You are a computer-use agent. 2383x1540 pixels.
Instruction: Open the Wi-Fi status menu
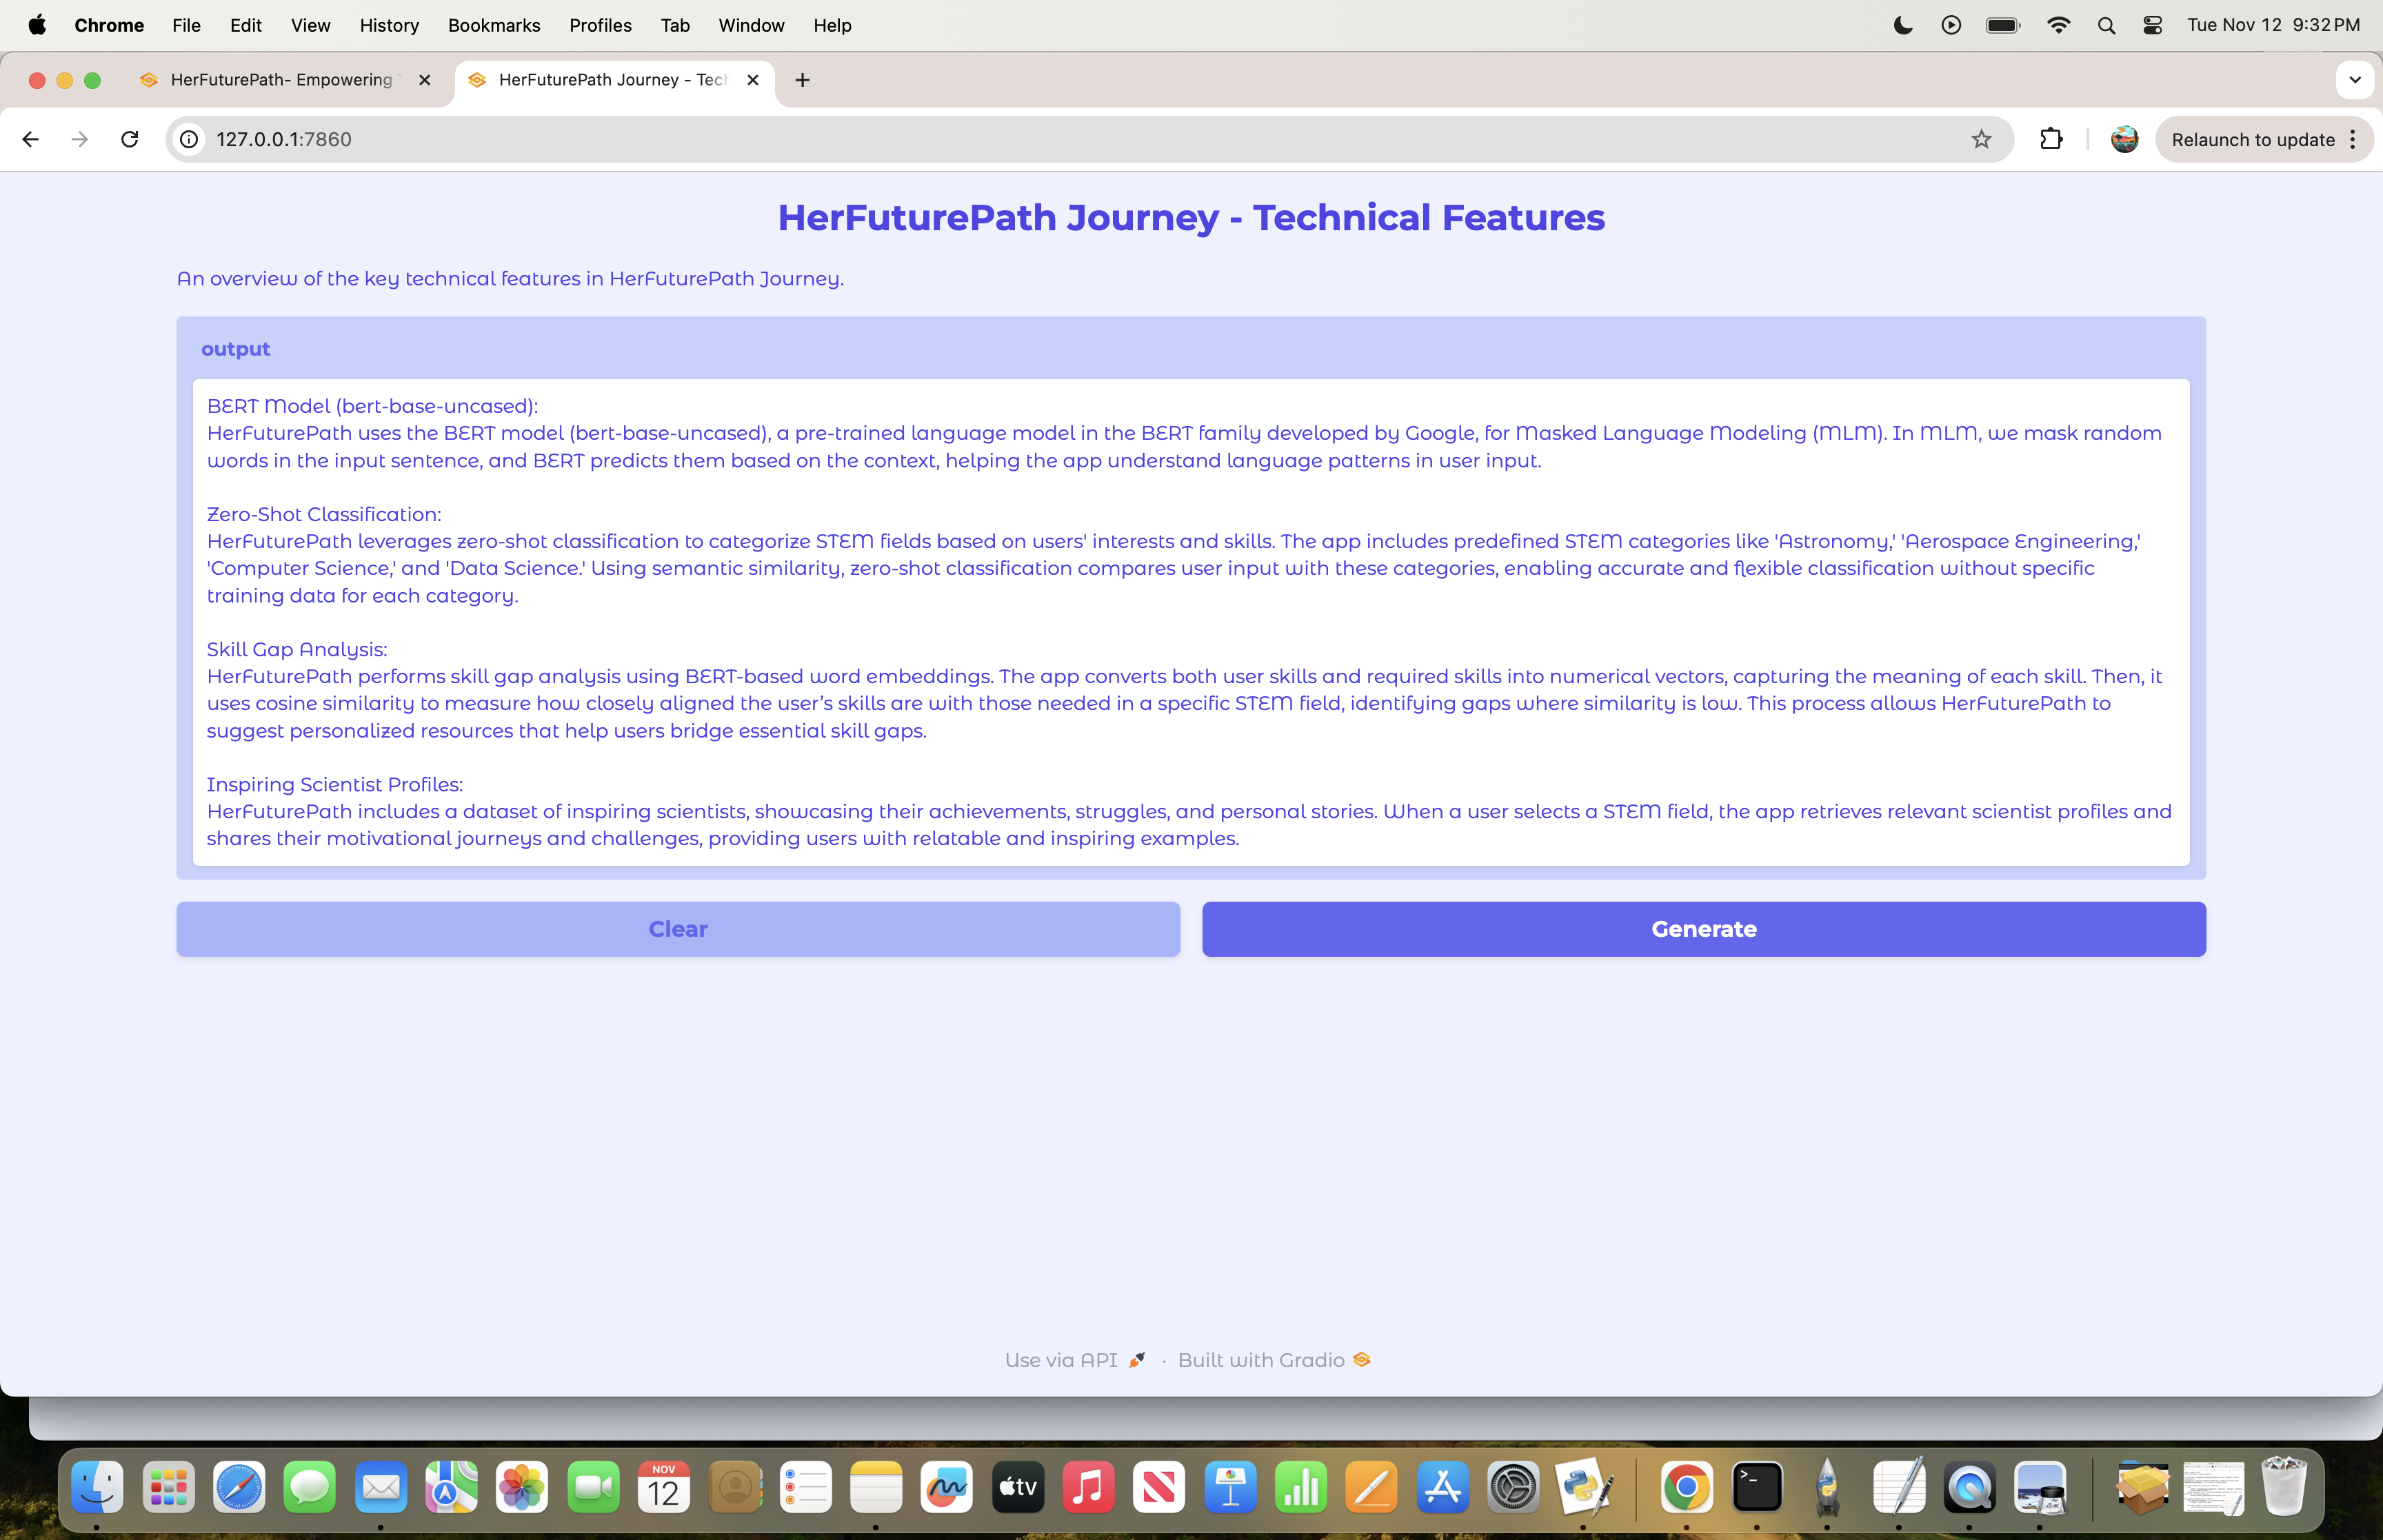coord(2058,25)
